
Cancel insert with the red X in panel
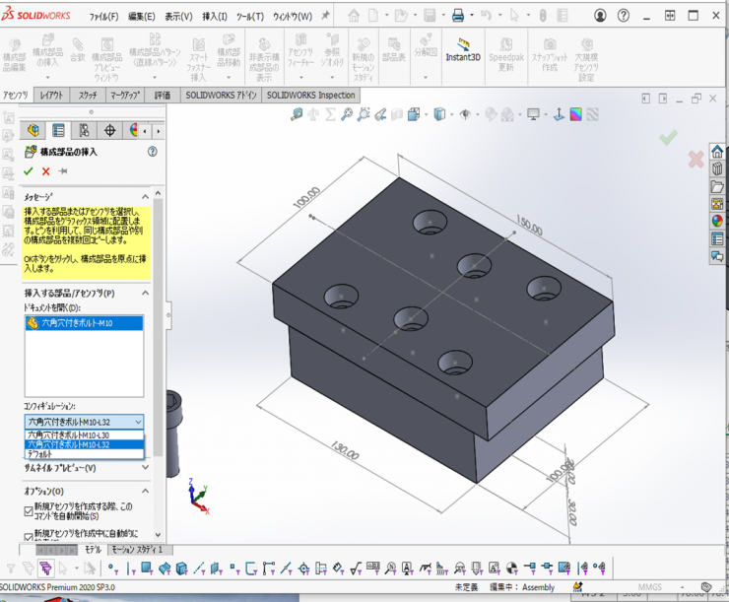pyautogui.click(x=45, y=171)
